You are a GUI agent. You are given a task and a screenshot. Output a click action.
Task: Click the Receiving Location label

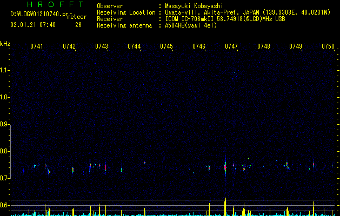point(126,12)
